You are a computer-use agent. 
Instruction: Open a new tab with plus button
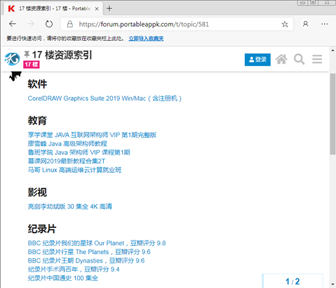(x=109, y=9)
